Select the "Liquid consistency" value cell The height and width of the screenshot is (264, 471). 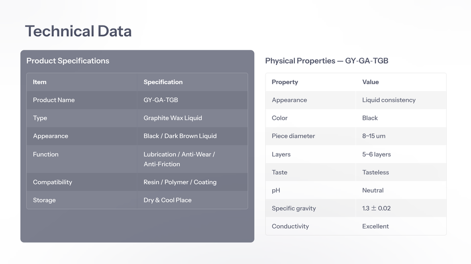point(389,100)
